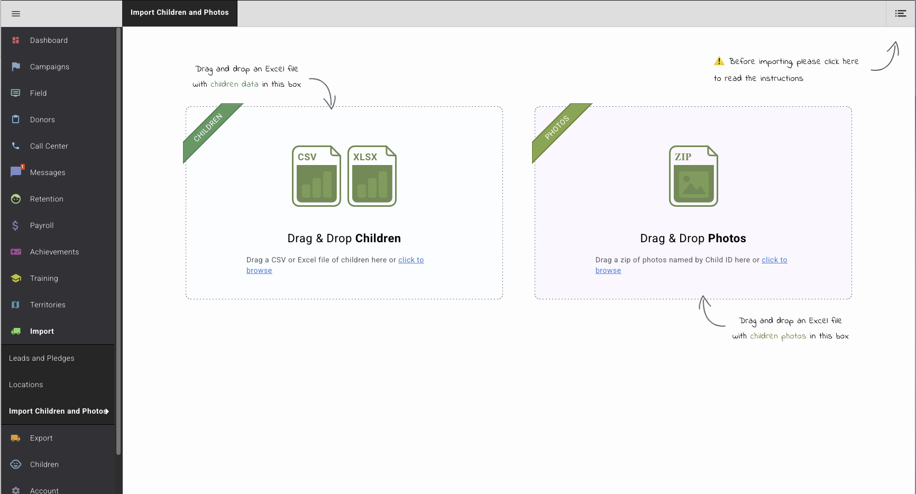Image resolution: width=916 pixels, height=494 pixels.
Task: Click the sidebar vertical scrollbar
Action: point(118,241)
